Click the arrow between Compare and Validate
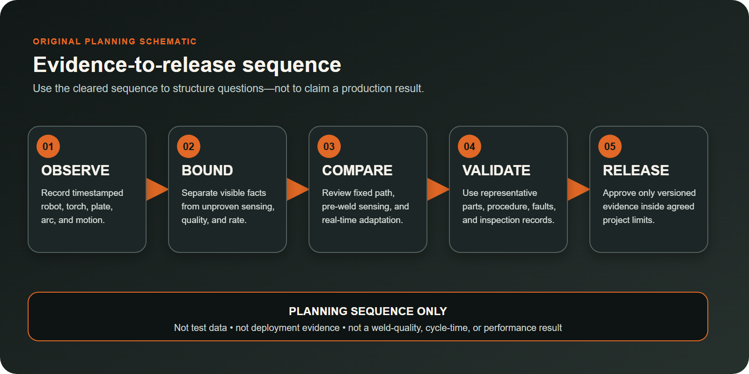 [438, 189]
